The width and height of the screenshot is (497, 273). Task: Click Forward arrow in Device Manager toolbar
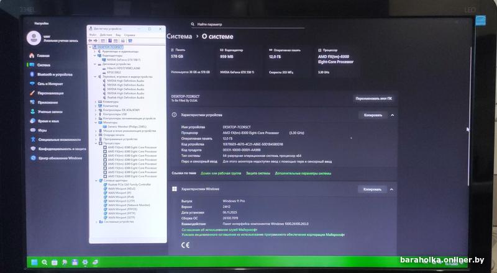tap(96, 41)
